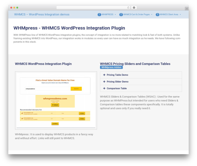Expand the Pricing Table Demo accordion
197x166 pixels.
tap(141, 75)
